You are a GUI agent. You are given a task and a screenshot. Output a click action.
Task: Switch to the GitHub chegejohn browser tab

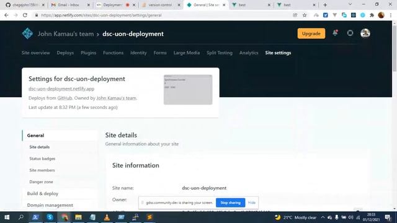click(25, 5)
